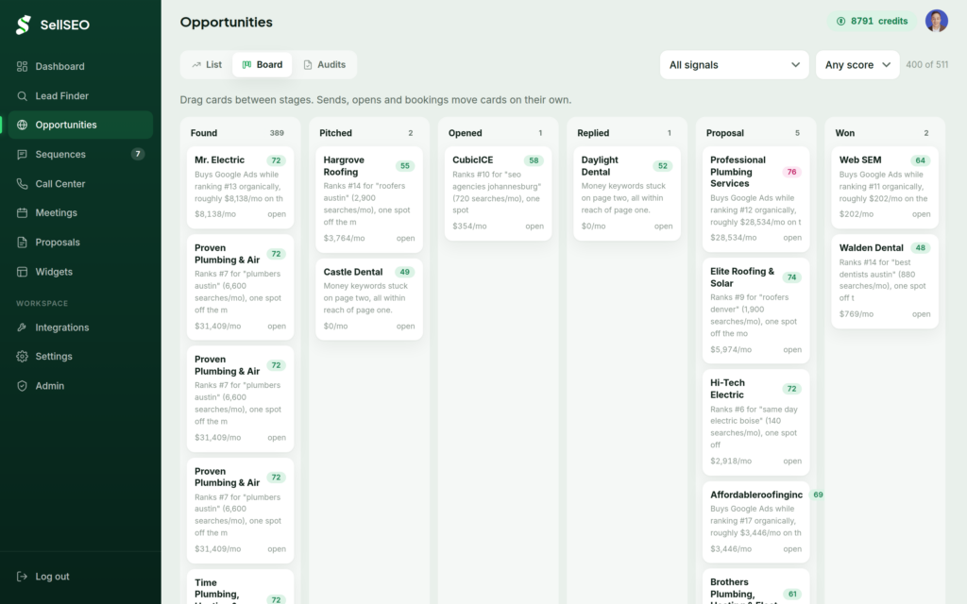Screen dimensions: 967x604
Task: Click the Sequences badge showing 7
Action: (138, 154)
